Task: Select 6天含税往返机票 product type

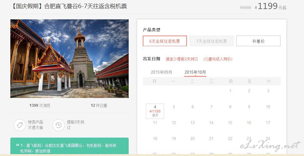Action: [x=165, y=41]
